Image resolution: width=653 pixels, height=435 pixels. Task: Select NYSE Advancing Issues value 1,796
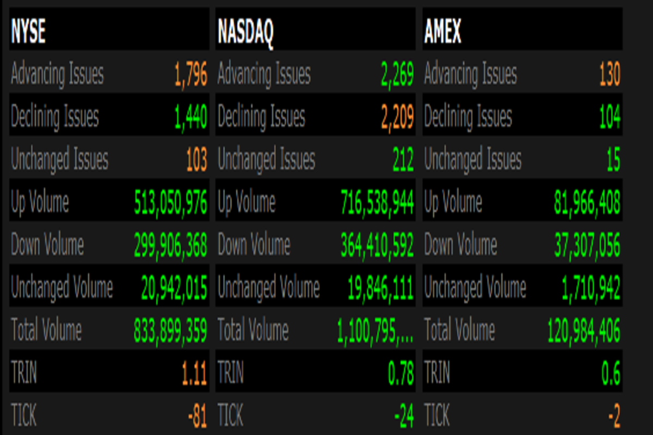tap(190, 74)
